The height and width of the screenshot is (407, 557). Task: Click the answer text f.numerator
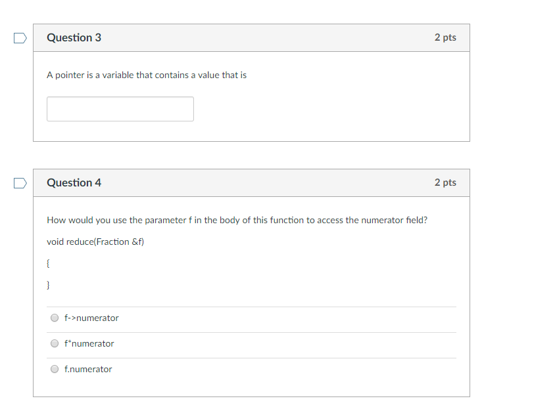tap(89, 369)
